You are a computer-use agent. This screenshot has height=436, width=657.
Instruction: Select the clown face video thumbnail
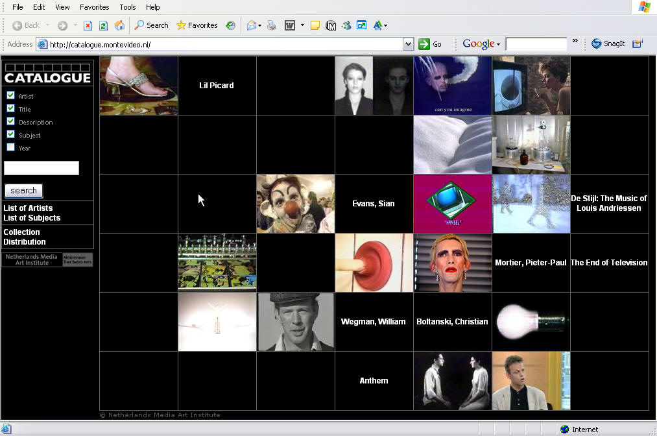coord(295,204)
